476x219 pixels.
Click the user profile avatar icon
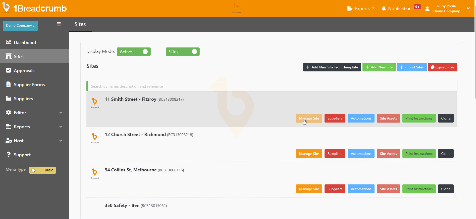pos(427,9)
